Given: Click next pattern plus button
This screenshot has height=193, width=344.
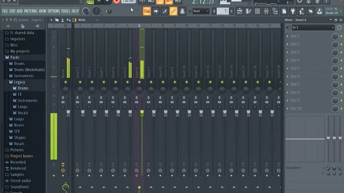Looking at the screenshot, I should click(x=232, y=11).
